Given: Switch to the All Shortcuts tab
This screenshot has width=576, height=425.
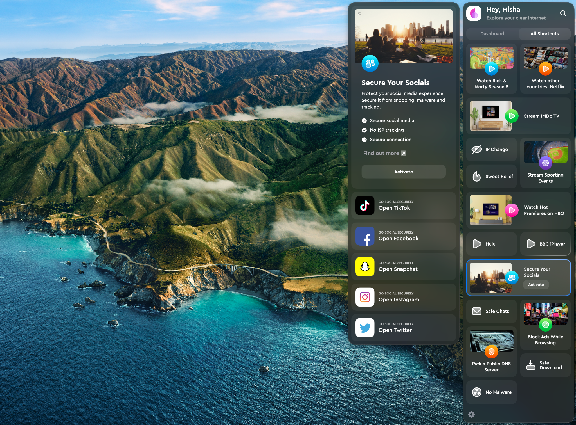Looking at the screenshot, I should [x=544, y=33].
